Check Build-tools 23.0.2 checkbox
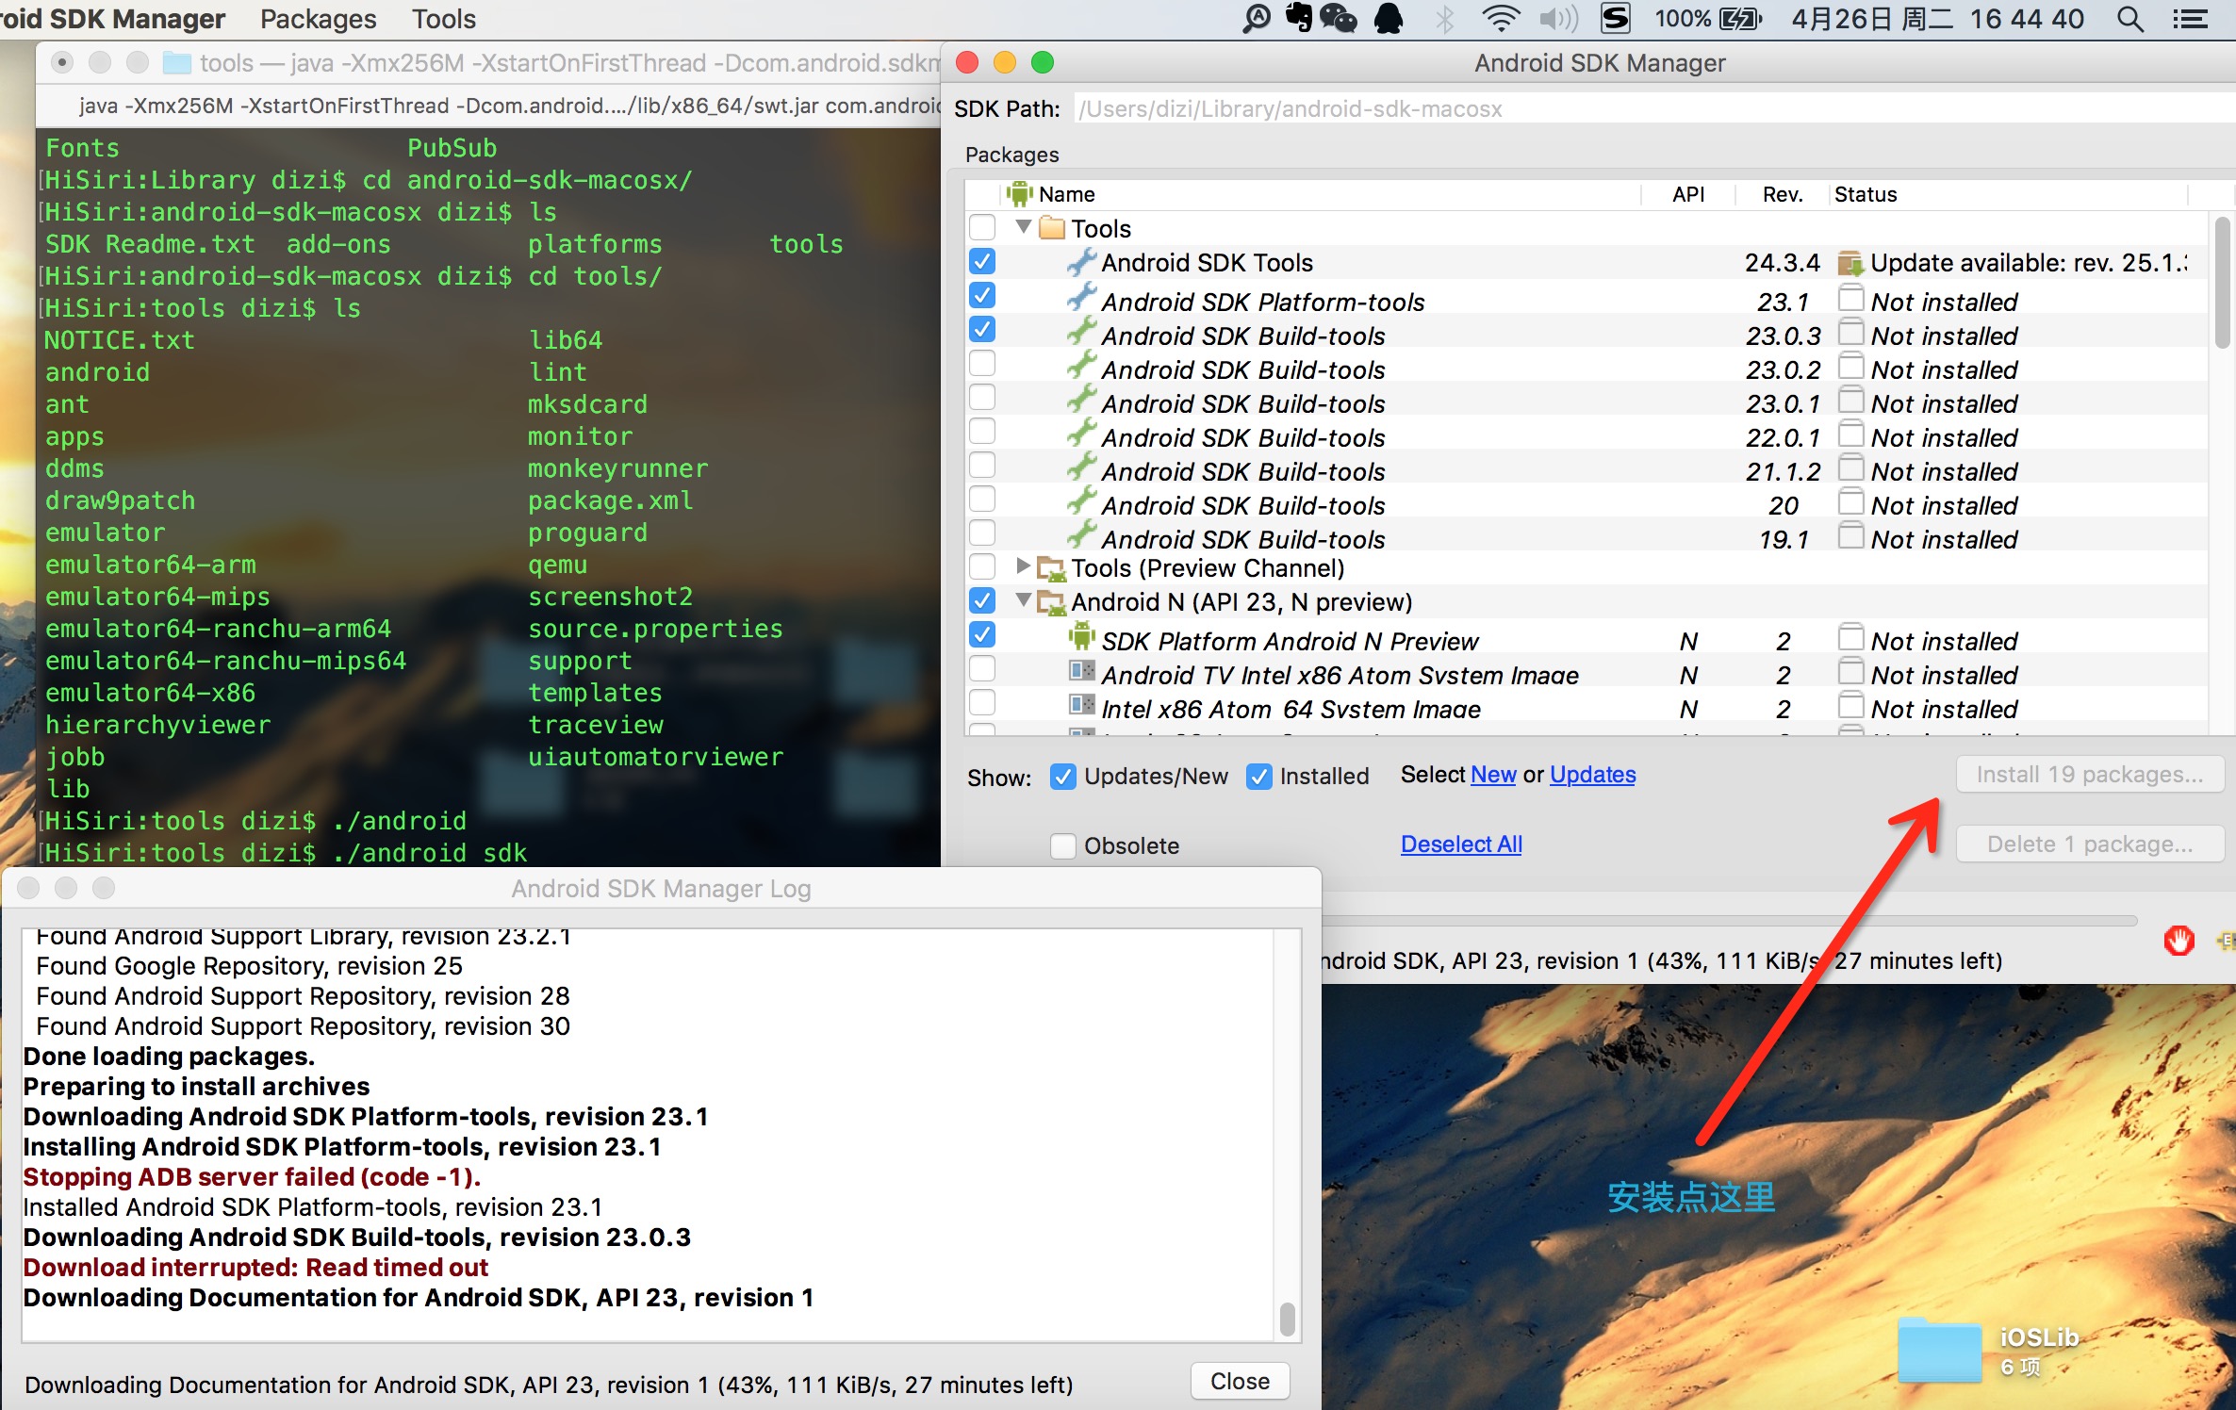Image resolution: width=2236 pixels, height=1410 pixels. point(982,364)
